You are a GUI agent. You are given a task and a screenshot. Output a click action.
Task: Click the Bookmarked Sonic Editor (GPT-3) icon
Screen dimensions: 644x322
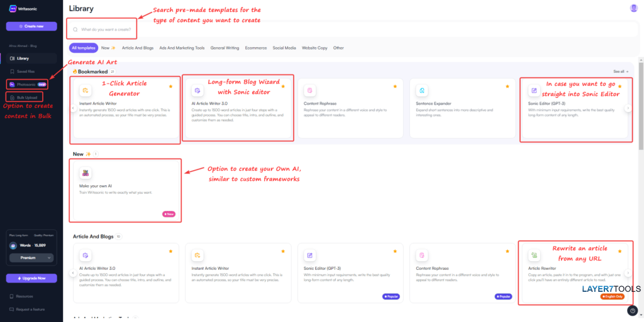pos(534,90)
